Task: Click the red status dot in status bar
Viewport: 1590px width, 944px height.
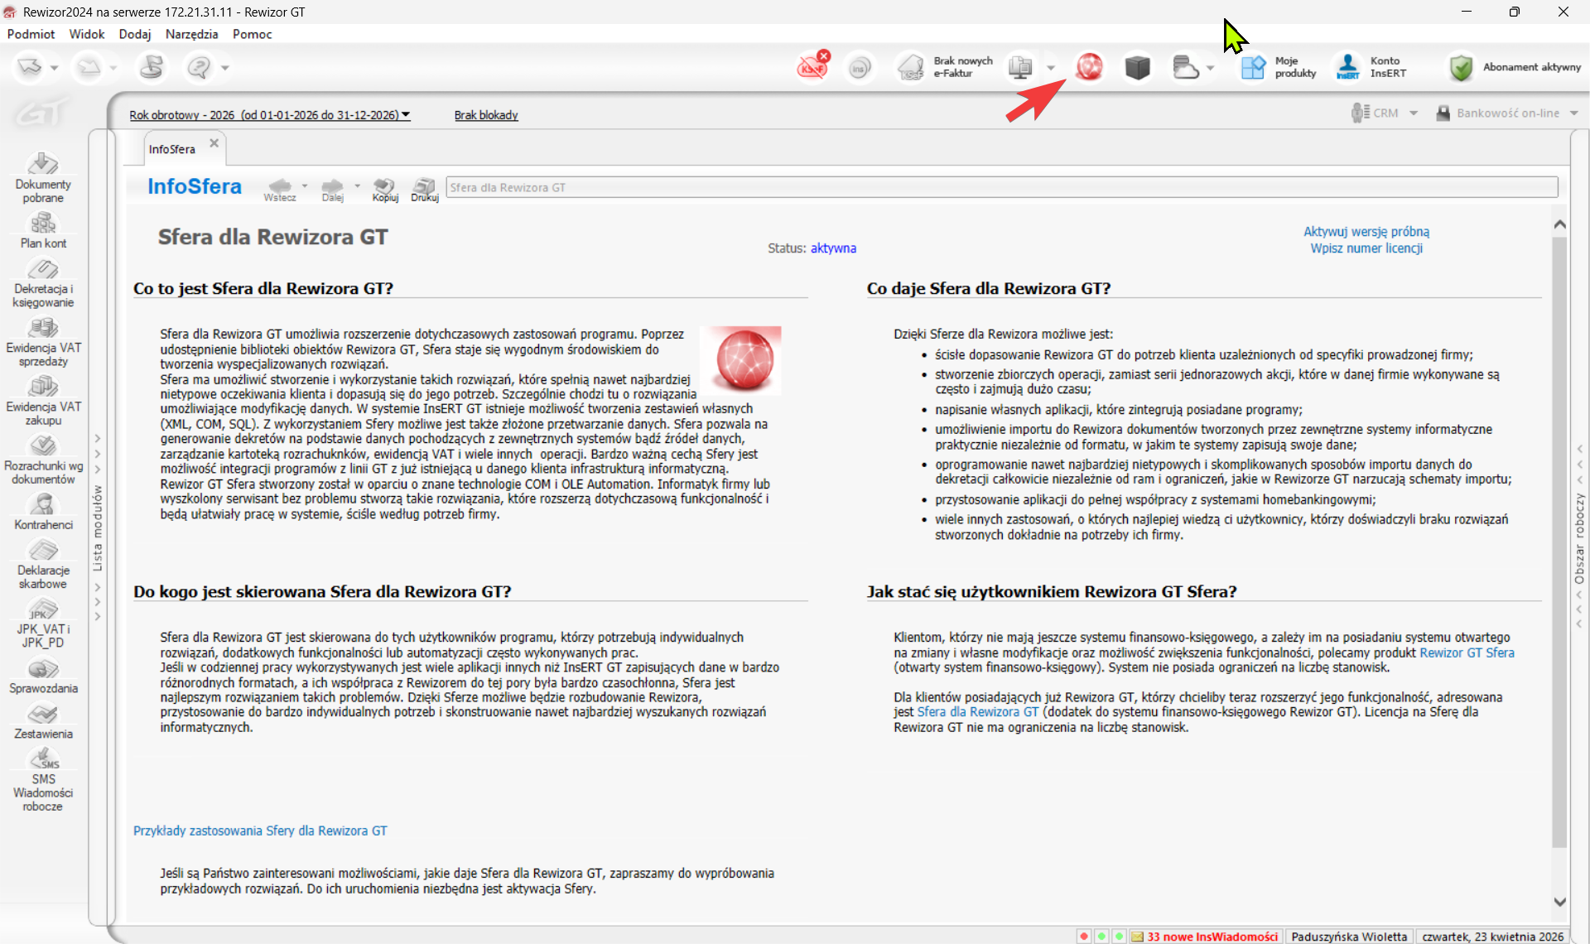Action: pyautogui.click(x=1084, y=937)
